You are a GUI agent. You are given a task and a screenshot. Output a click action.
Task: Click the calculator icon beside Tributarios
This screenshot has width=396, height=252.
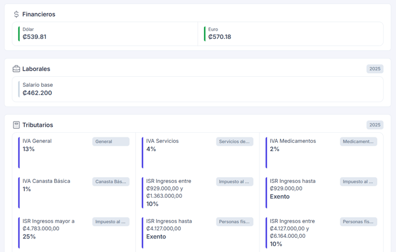(16, 125)
